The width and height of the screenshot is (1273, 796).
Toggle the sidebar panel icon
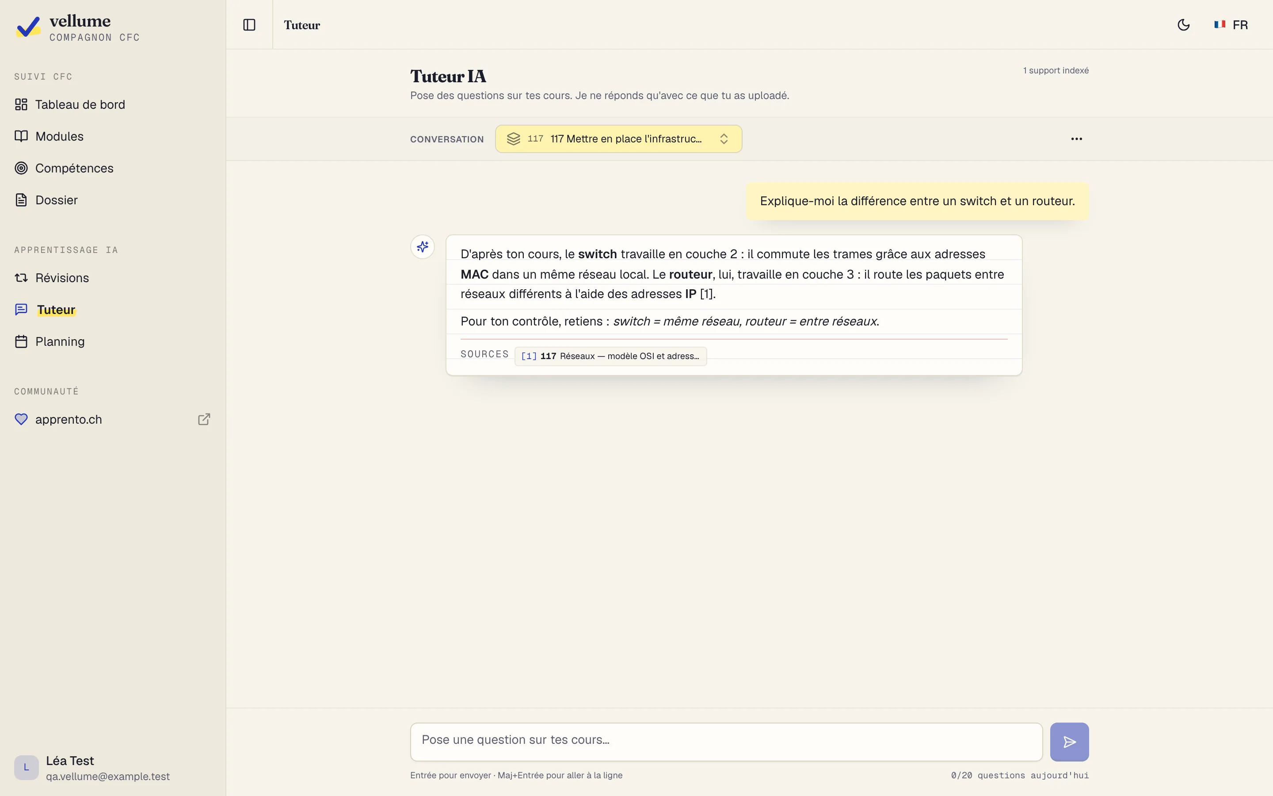249,25
